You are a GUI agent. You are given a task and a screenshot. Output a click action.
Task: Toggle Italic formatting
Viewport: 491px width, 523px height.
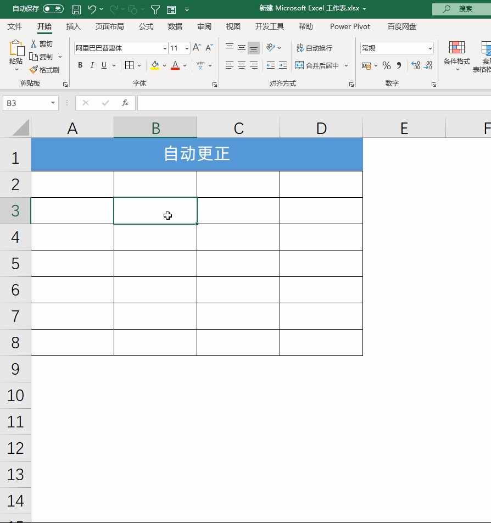point(92,65)
